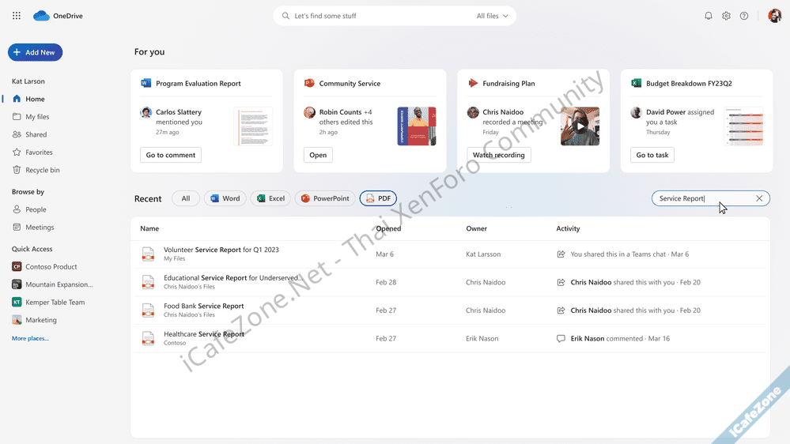Image resolution: width=790 pixels, height=444 pixels.
Task: Toggle the Excel file type filter
Action: click(270, 199)
